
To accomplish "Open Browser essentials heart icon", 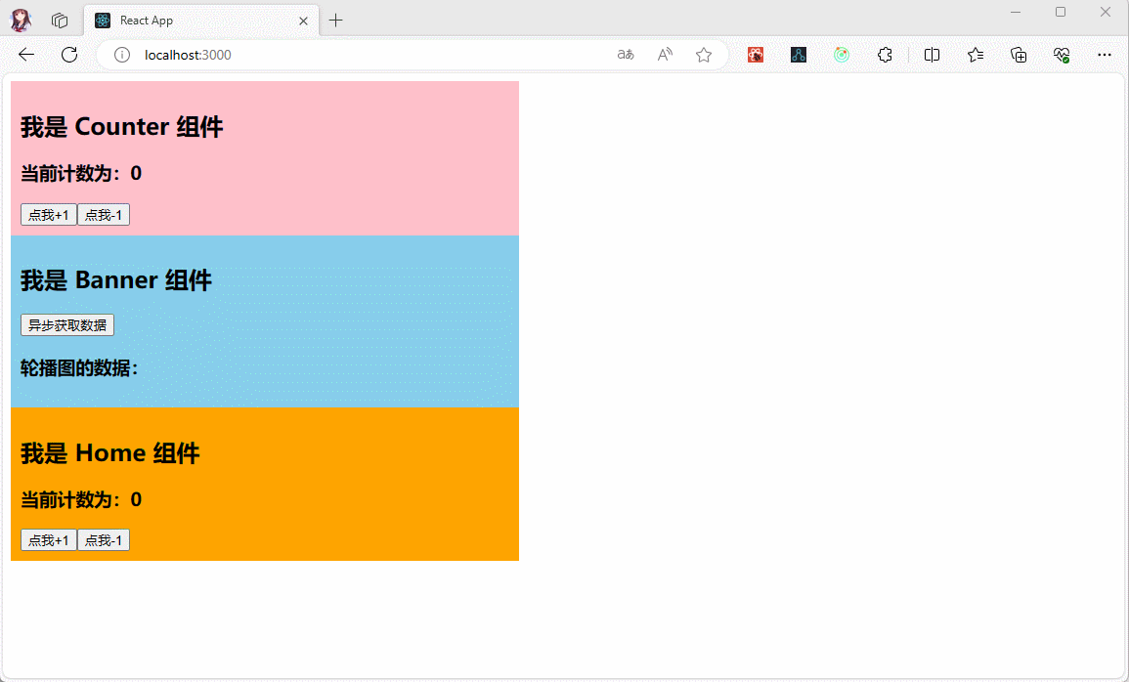I will point(1062,55).
